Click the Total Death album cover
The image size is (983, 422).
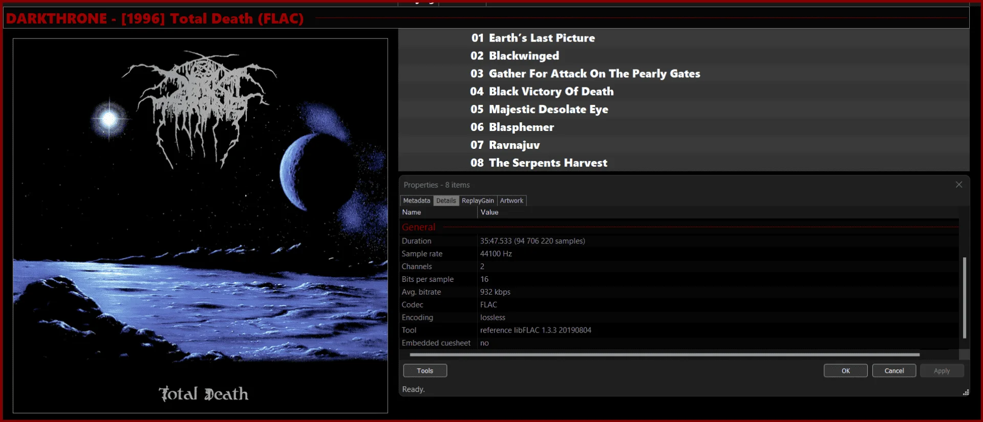pos(200,226)
